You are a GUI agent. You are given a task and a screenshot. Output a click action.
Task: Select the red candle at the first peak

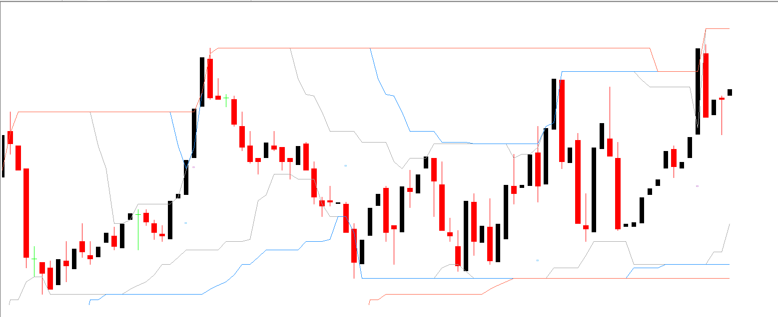pos(210,78)
